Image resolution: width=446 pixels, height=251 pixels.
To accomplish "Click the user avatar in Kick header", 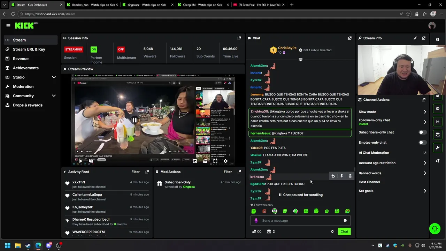I will pyautogui.click(x=432, y=25).
